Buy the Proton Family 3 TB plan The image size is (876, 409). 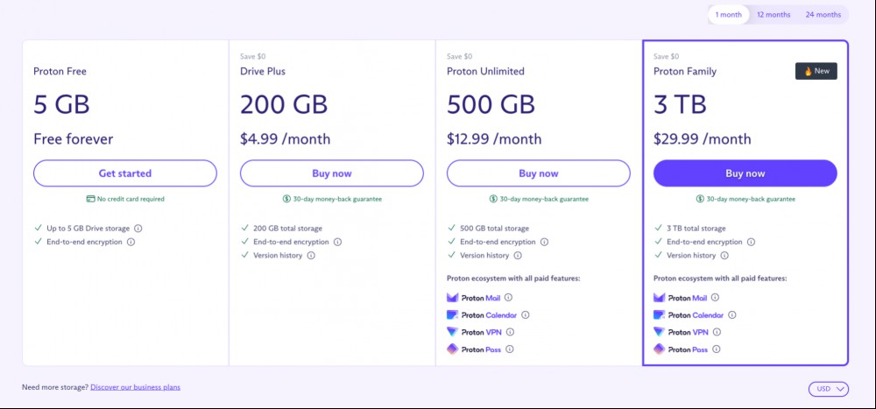745,173
